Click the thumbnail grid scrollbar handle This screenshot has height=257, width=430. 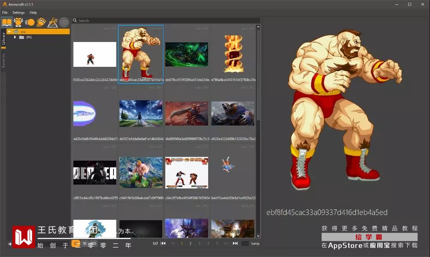click(x=258, y=75)
